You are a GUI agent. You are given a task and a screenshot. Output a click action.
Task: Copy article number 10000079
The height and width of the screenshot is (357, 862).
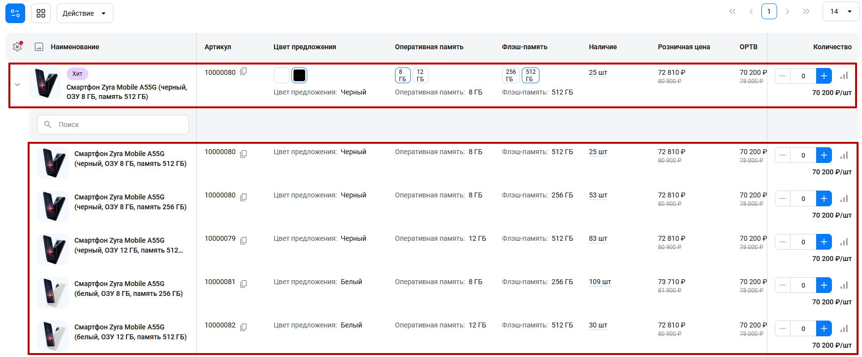tap(244, 240)
